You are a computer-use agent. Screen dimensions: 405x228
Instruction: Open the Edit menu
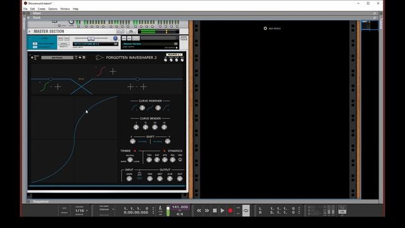point(32,9)
